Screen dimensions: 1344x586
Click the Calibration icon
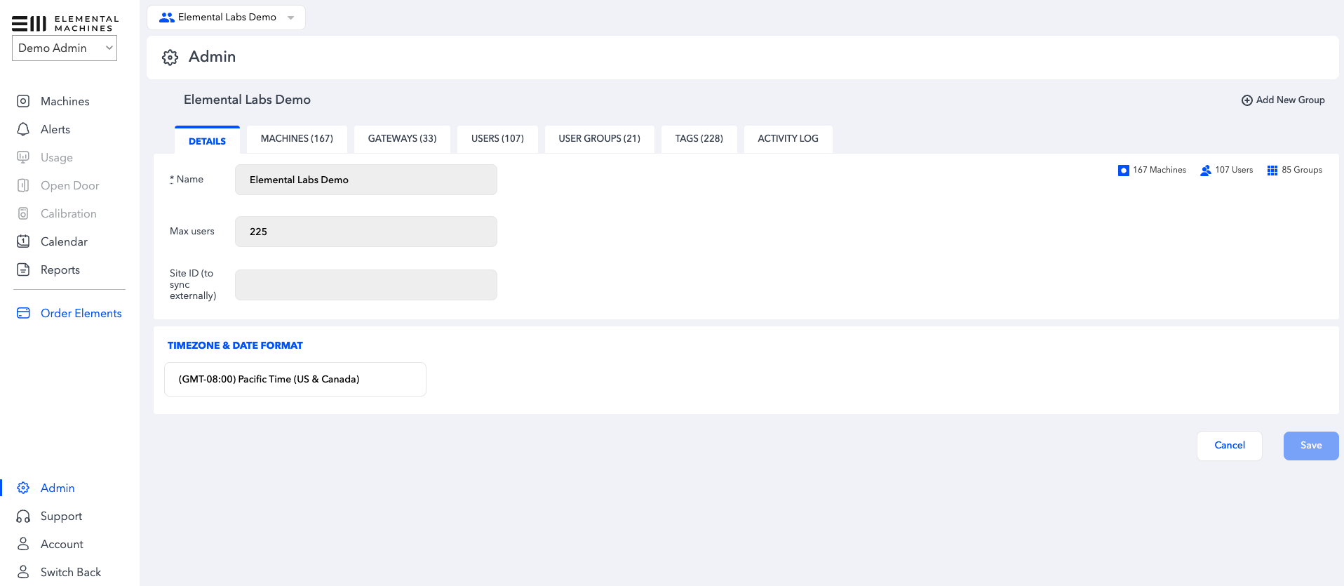(x=23, y=213)
